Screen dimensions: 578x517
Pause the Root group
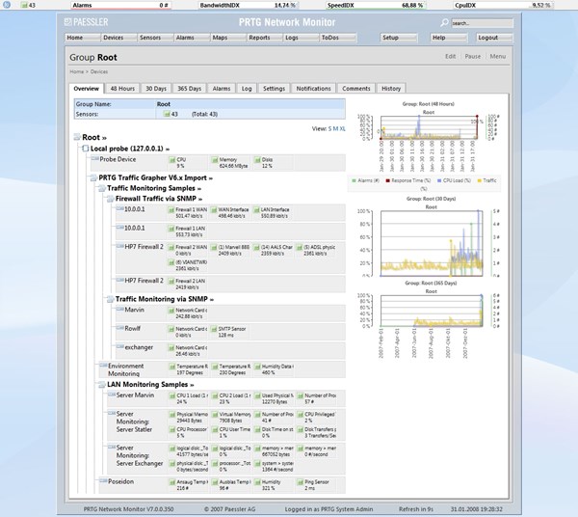(473, 57)
